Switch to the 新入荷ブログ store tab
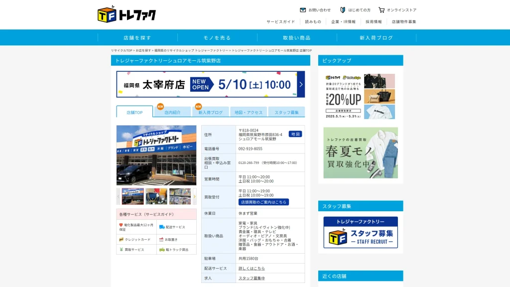The height and width of the screenshot is (287, 510). tap(211, 112)
